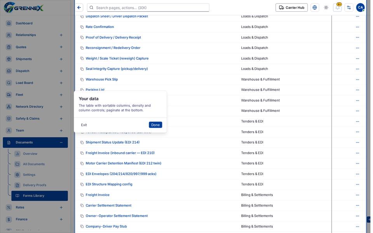This screenshot has height=233, width=373.
Task: Expand the Relationships sidebar section
Action: point(61,35)
